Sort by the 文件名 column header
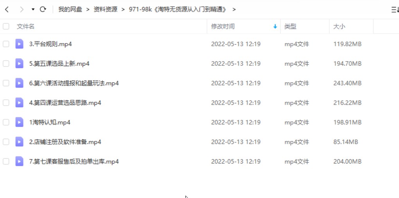 point(25,26)
